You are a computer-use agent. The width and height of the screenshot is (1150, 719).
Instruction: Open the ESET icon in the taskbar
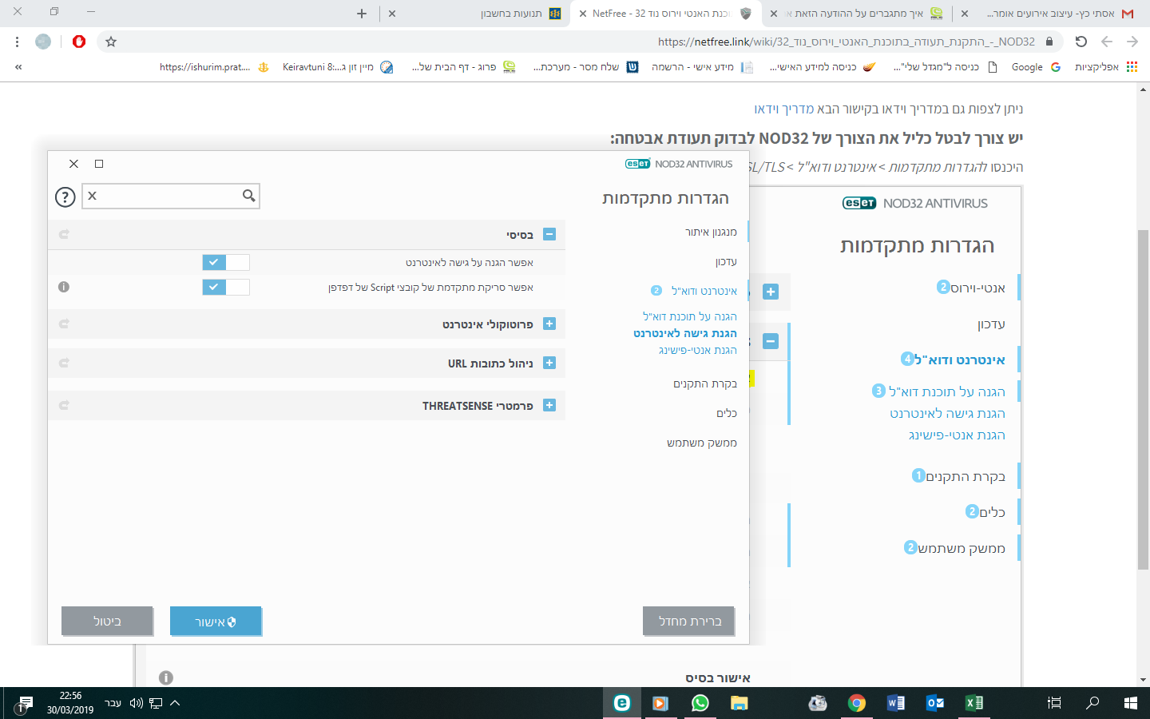click(621, 703)
